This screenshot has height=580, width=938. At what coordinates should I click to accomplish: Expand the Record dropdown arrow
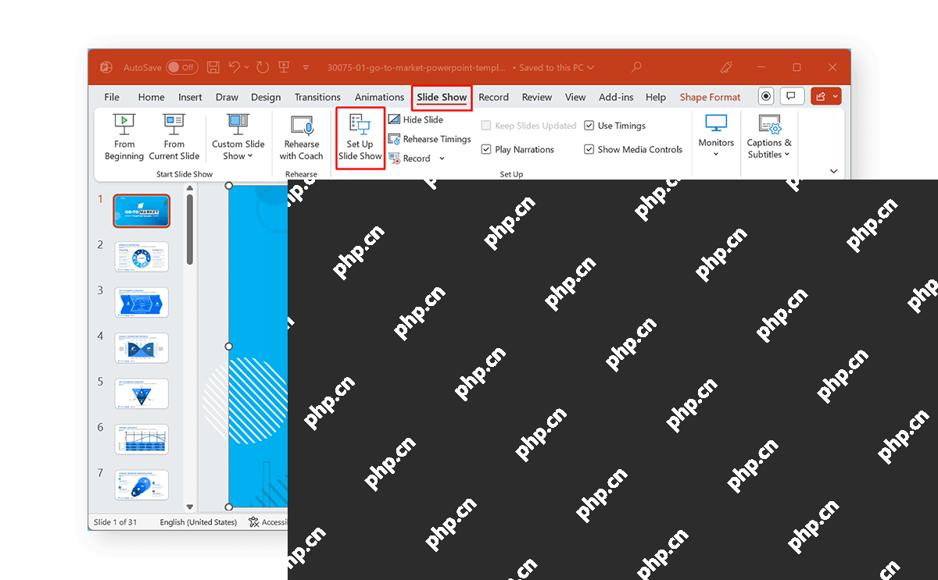442,158
